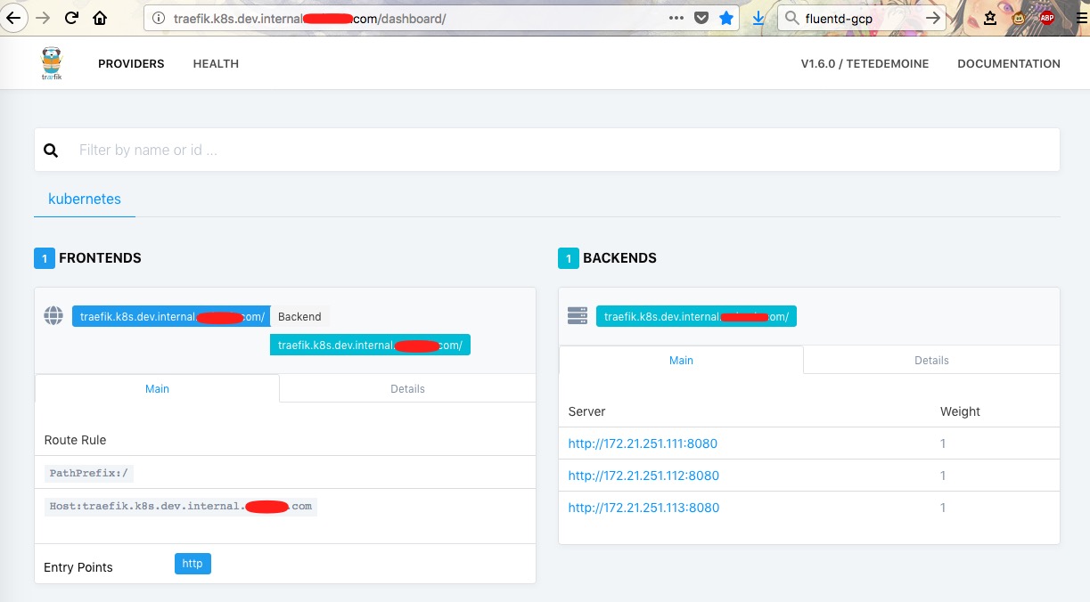Open the Documentation link
This screenshot has width=1090, height=602.
click(1009, 64)
